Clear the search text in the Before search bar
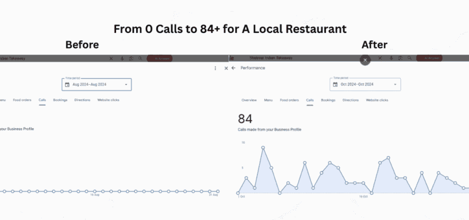469x220 pixels. pos(111,58)
